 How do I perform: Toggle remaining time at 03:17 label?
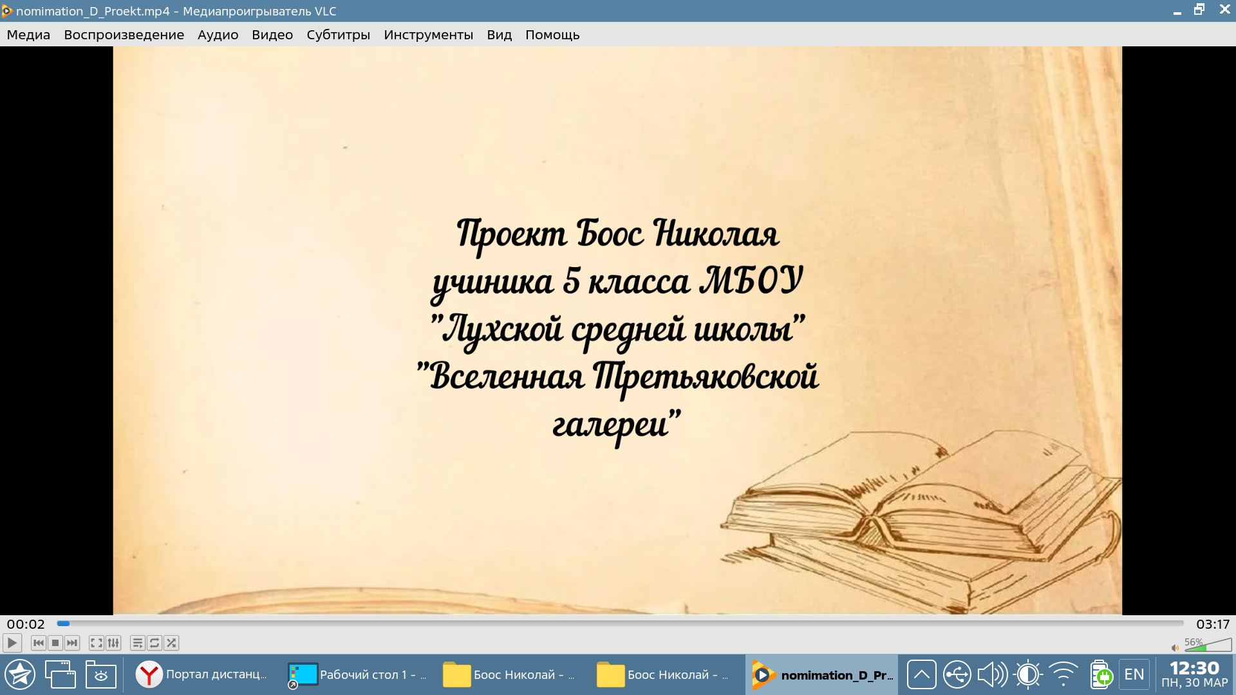[x=1213, y=624]
